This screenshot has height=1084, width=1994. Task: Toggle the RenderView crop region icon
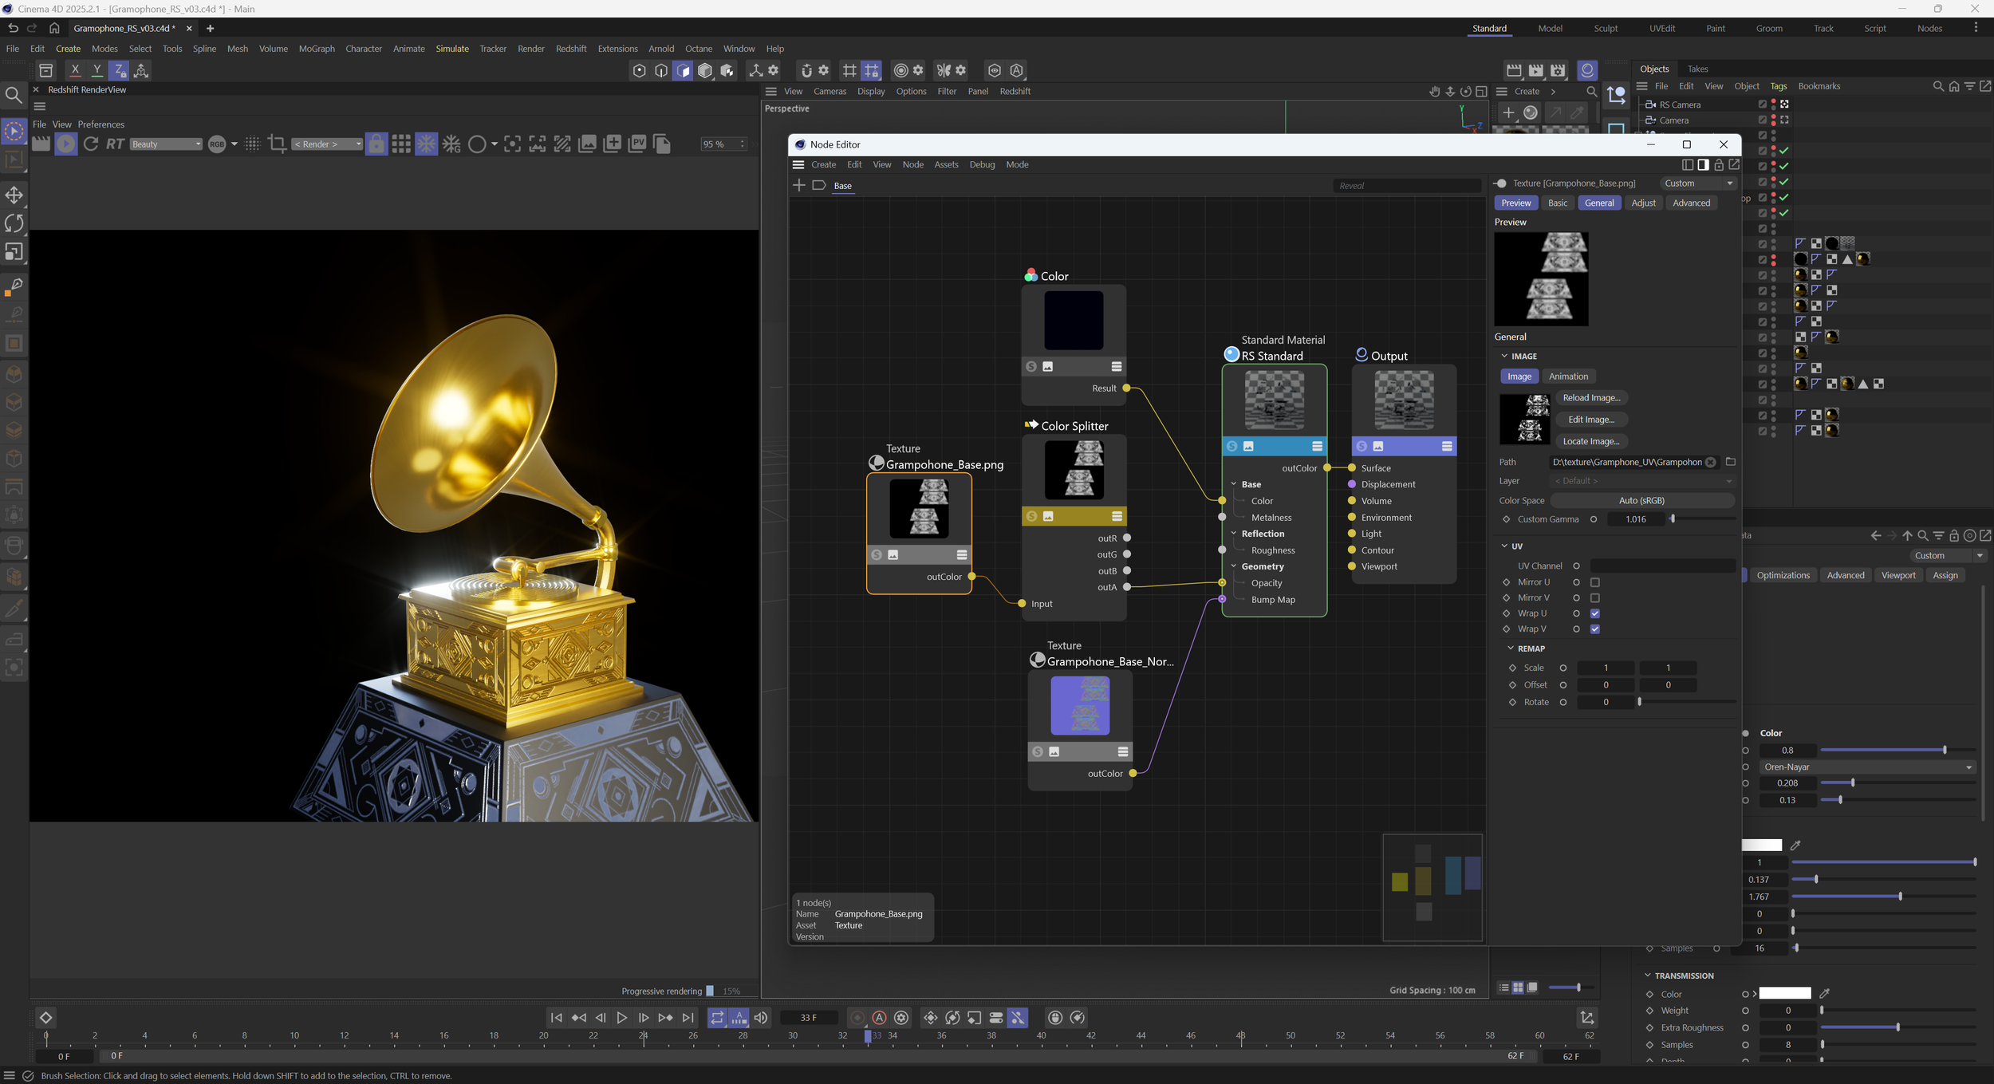point(277,144)
